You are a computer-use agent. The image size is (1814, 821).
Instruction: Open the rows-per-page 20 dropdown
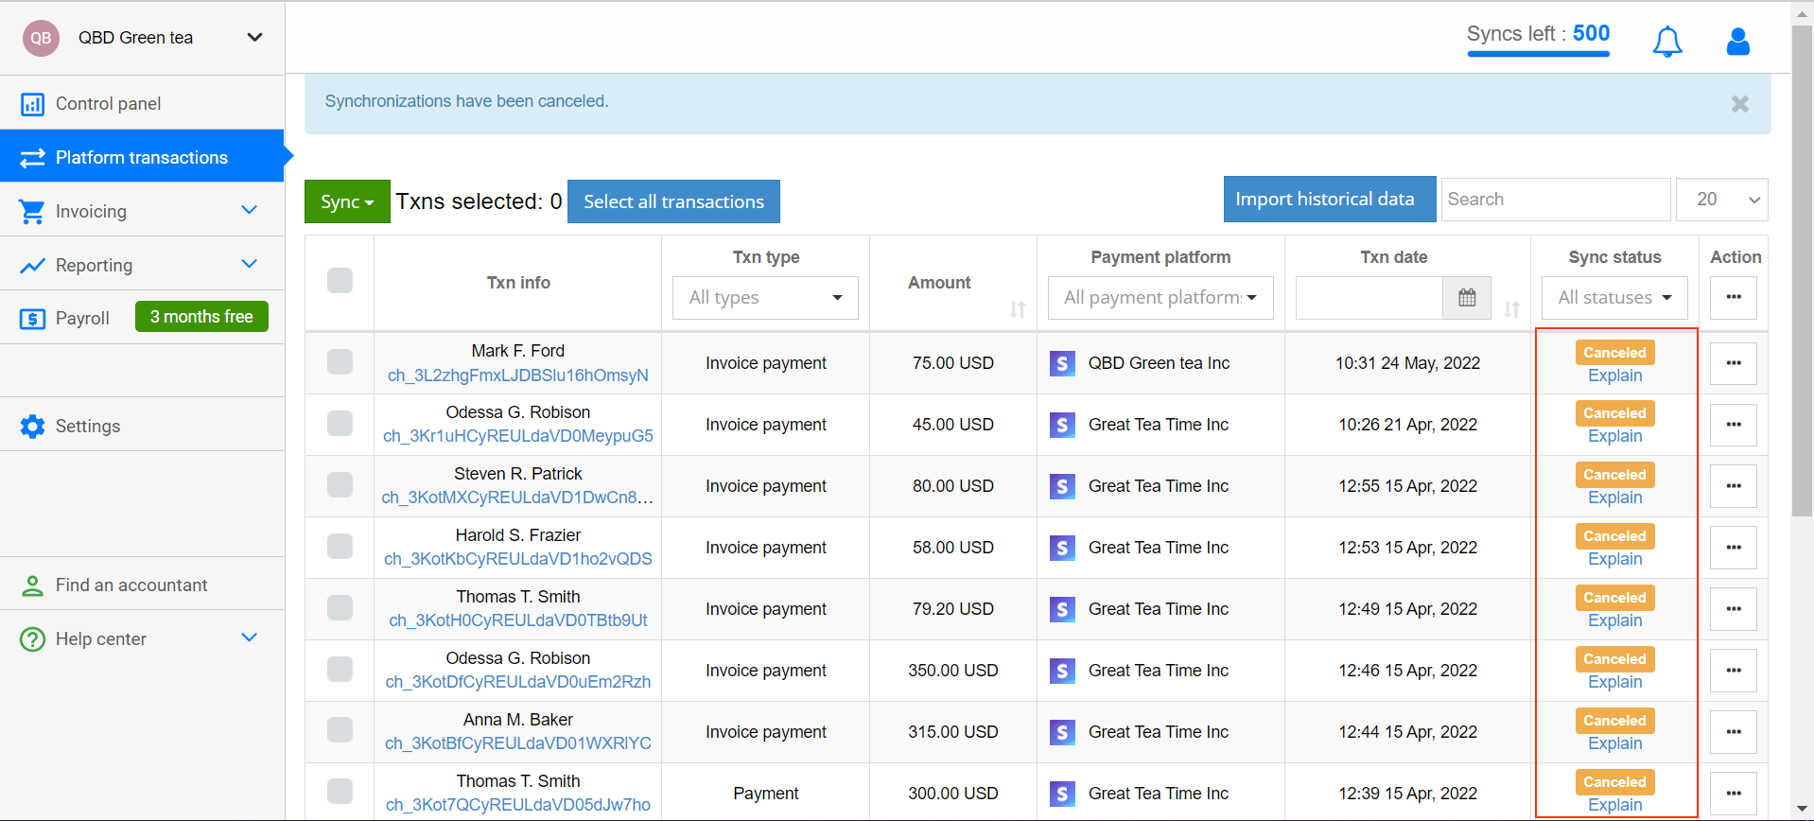(x=1722, y=200)
